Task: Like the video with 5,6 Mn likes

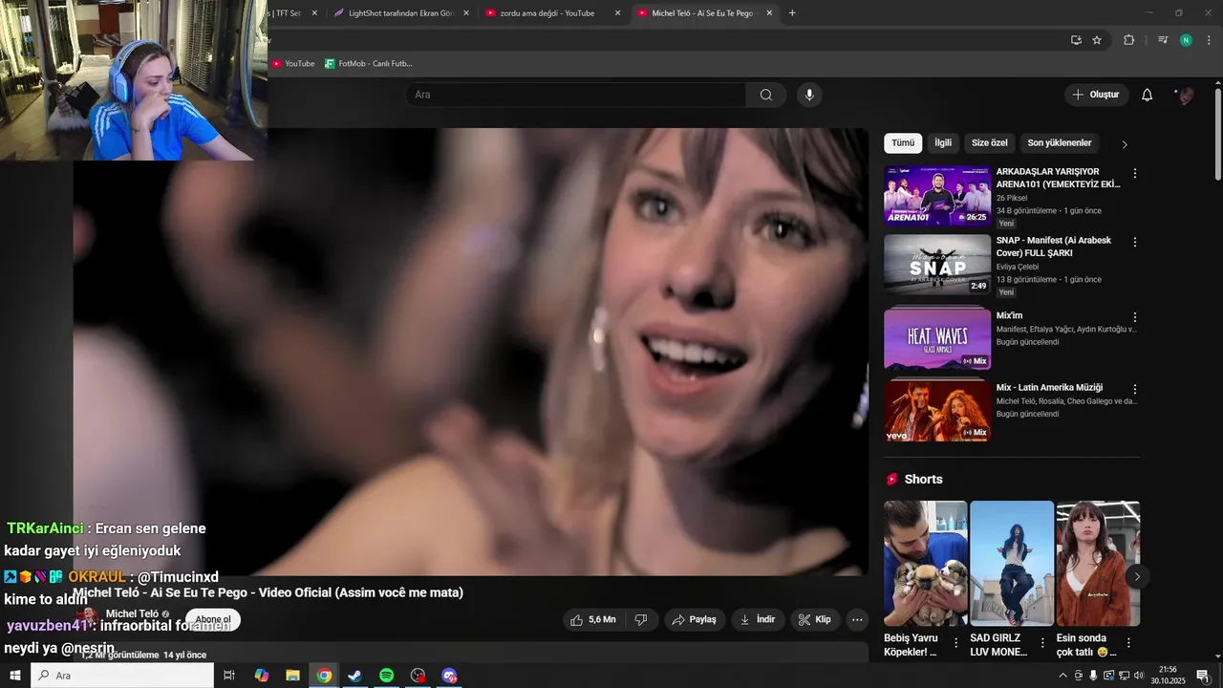Action: tap(592, 619)
